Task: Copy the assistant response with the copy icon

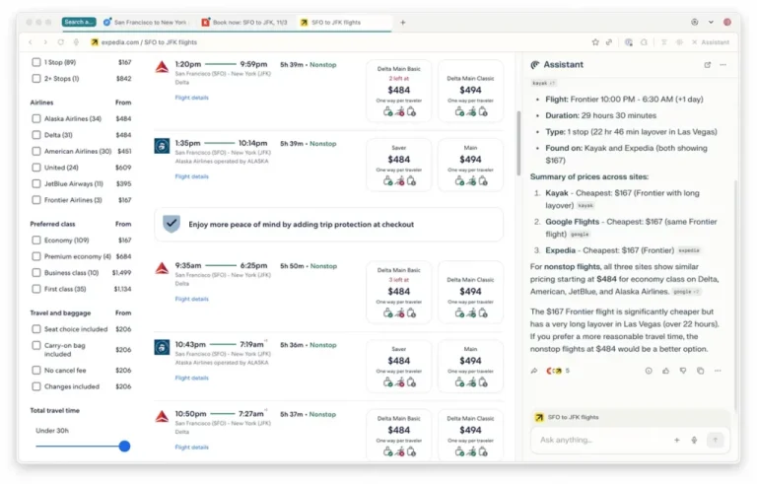Action: coord(700,371)
